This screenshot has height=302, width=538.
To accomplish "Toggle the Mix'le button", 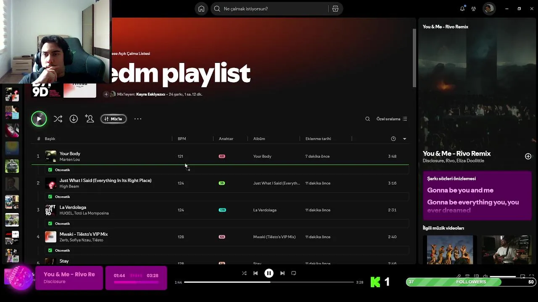I will pyautogui.click(x=113, y=119).
